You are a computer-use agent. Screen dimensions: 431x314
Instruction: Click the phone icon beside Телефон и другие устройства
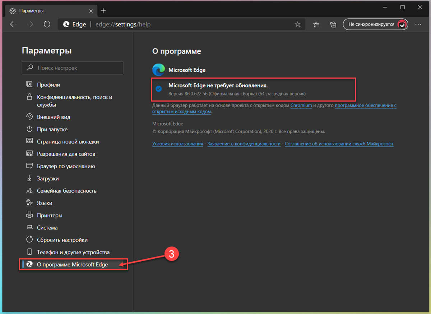click(x=29, y=252)
